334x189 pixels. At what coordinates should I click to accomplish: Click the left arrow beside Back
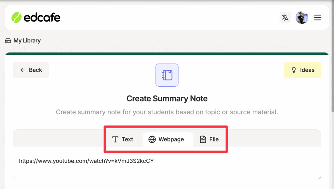(23, 70)
